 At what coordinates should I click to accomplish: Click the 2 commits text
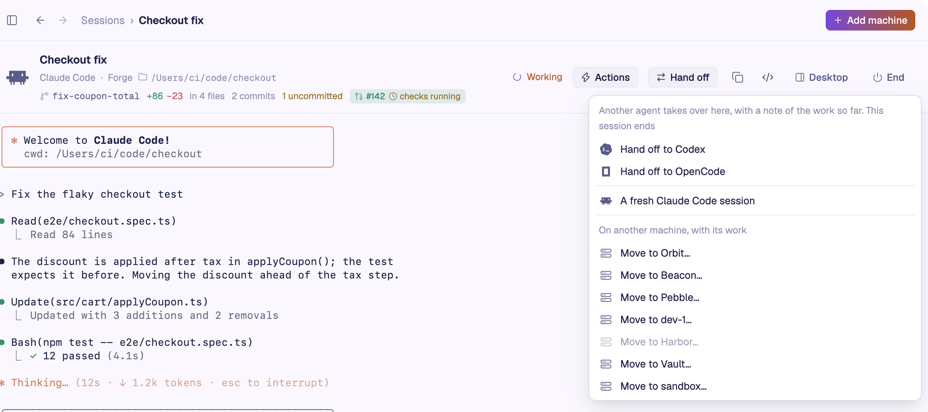(x=253, y=96)
